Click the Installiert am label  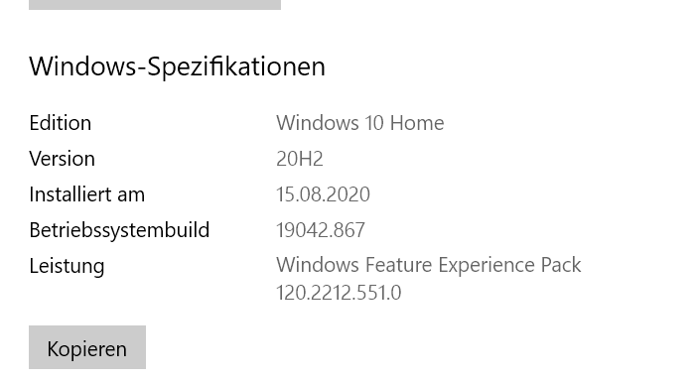pyautogui.click(x=87, y=194)
